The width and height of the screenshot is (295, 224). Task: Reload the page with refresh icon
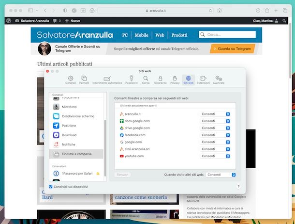[x=210, y=11]
